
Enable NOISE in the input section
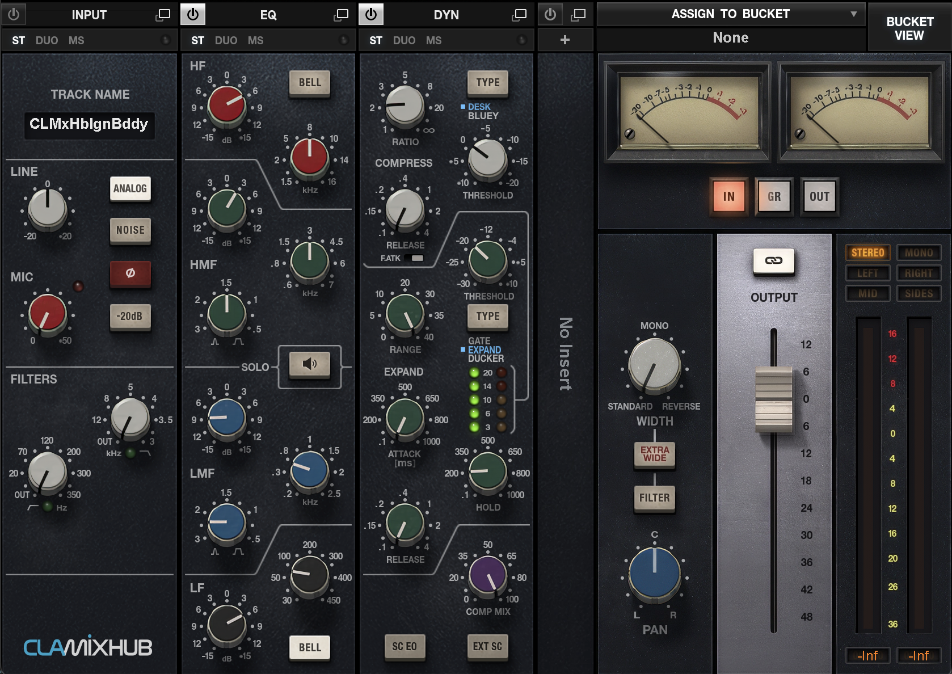(130, 231)
